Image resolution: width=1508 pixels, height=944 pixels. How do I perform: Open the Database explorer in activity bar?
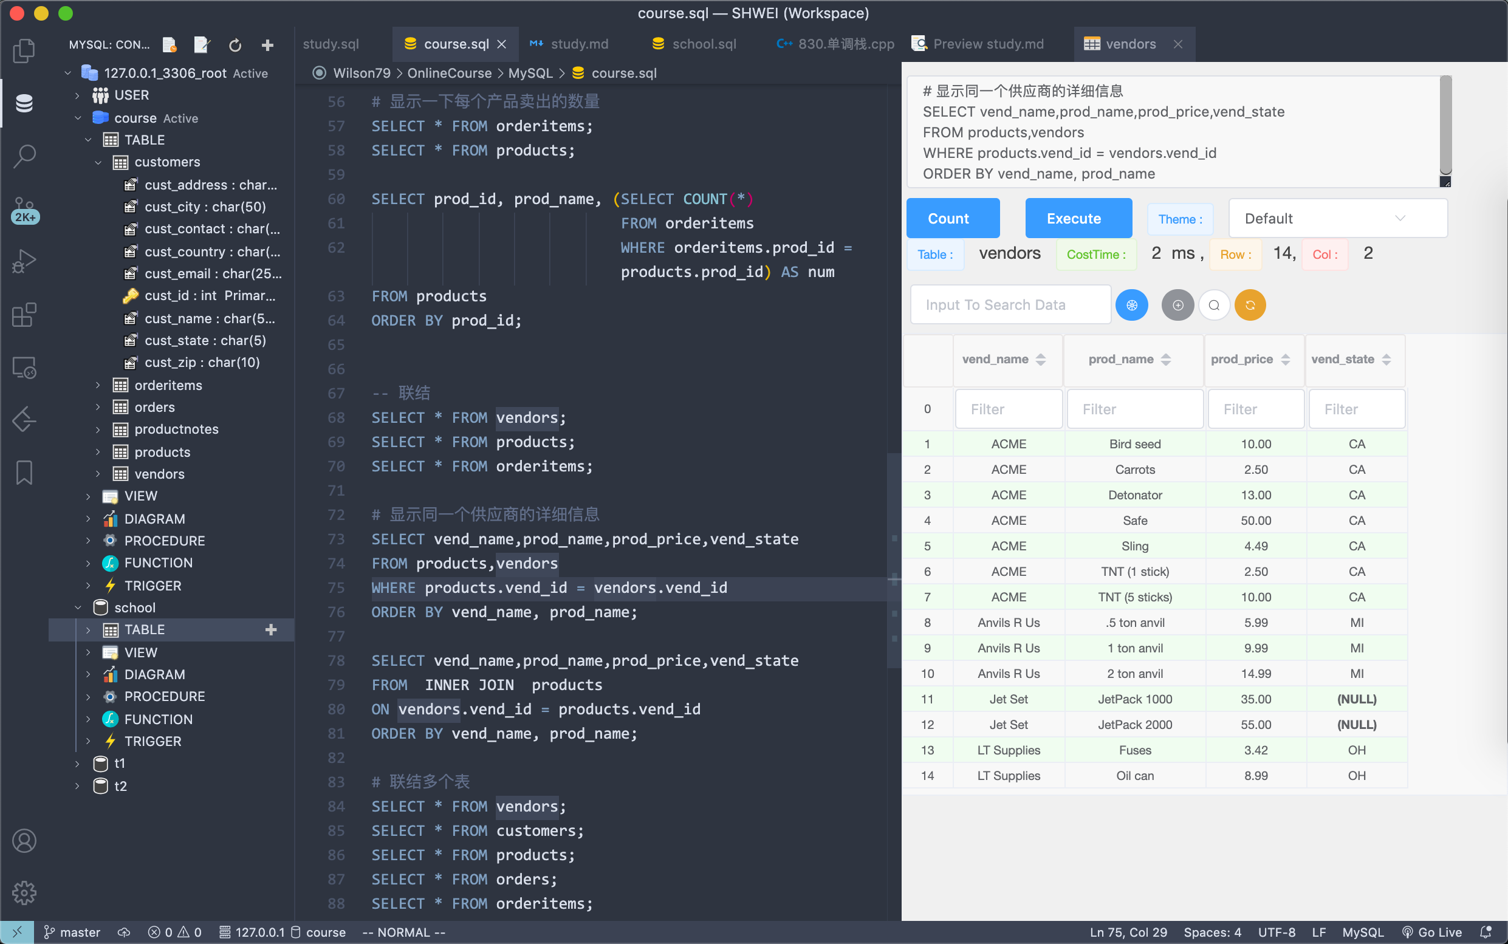pos(24,103)
